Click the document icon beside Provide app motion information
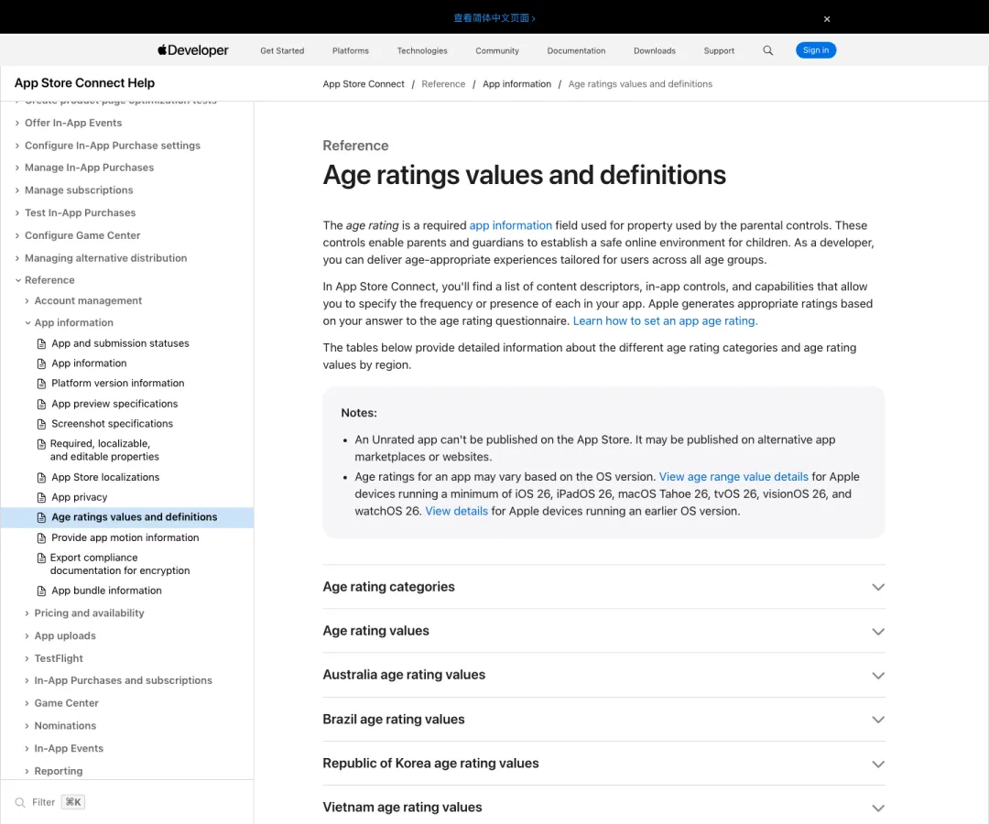Viewport: 989px width, 824px height. (41, 537)
